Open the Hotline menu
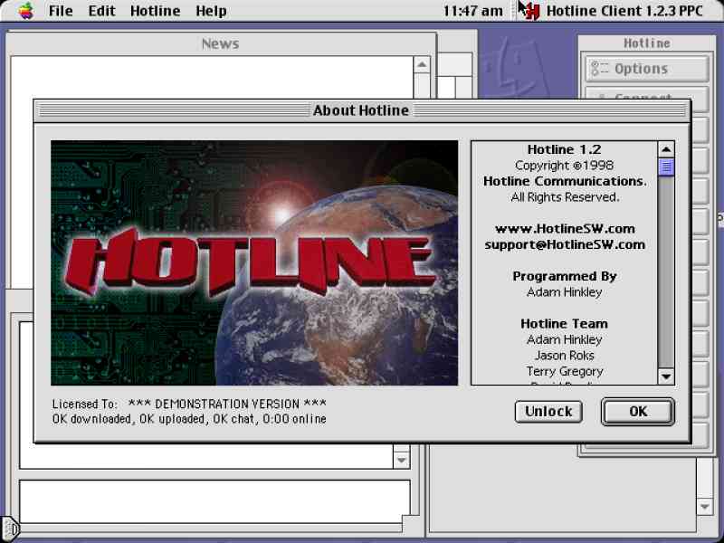This screenshot has height=543, width=724. pos(155,11)
